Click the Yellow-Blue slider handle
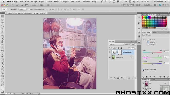Screen dimensions: 170x95 tap(152, 65)
